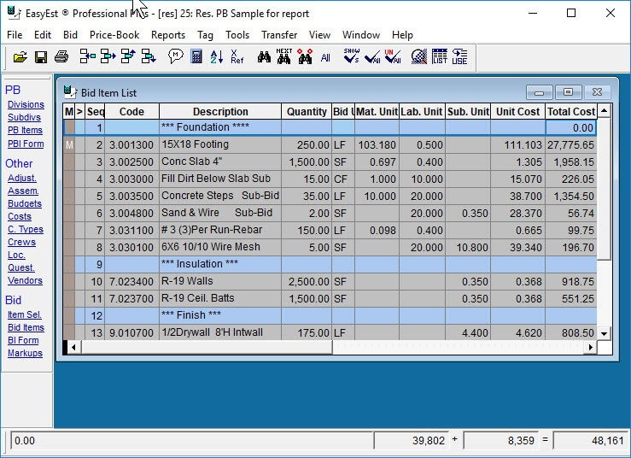Restore the Bid Item List child window

coord(568,92)
